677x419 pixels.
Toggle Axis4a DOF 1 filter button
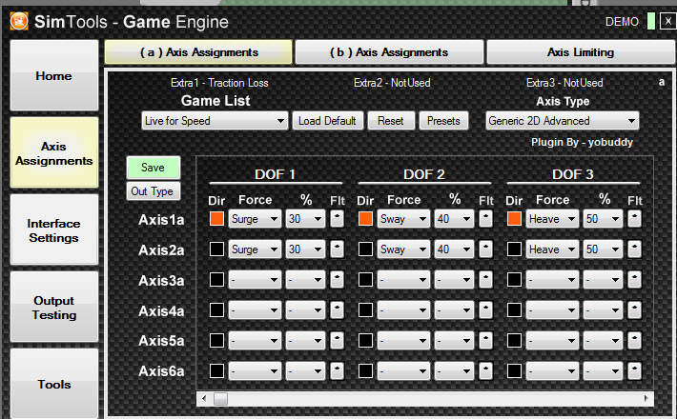337,309
